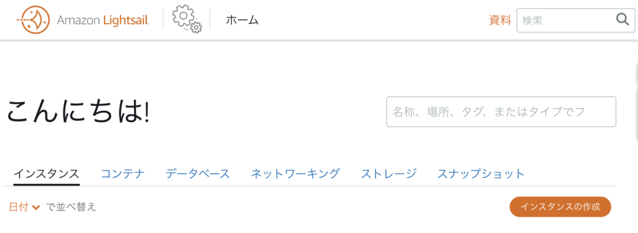Click the 名称、場所、タグ filter box
This screenshot has height=233, width=638.
[x=501, y=112]
